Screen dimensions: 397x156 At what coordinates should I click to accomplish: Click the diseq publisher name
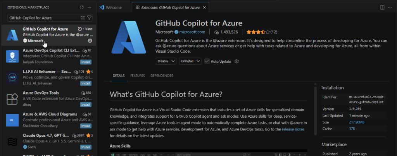point(27,105)
